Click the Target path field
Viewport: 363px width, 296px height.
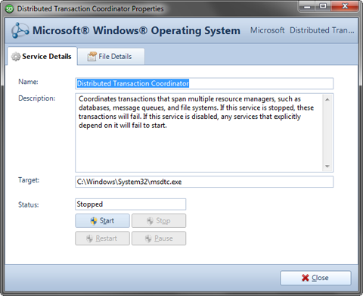204,182
